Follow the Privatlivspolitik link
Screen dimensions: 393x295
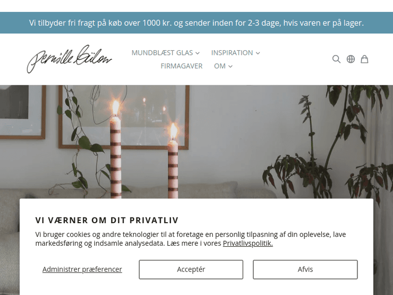tap(248, 243)
